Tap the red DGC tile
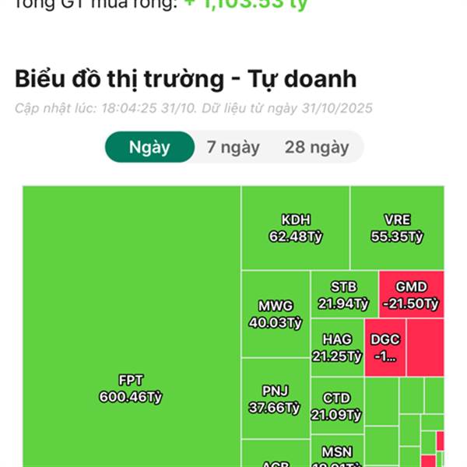The height and width of the screenshot is (467, 467). coord(384,348)
